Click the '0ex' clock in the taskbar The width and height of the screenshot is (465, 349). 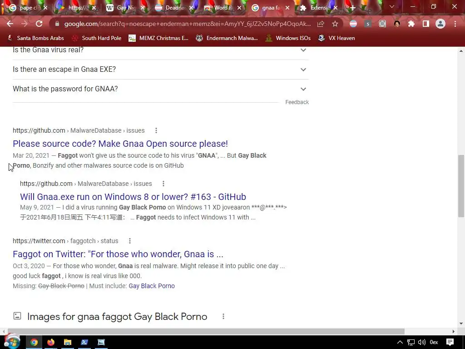tap(434, 342)
